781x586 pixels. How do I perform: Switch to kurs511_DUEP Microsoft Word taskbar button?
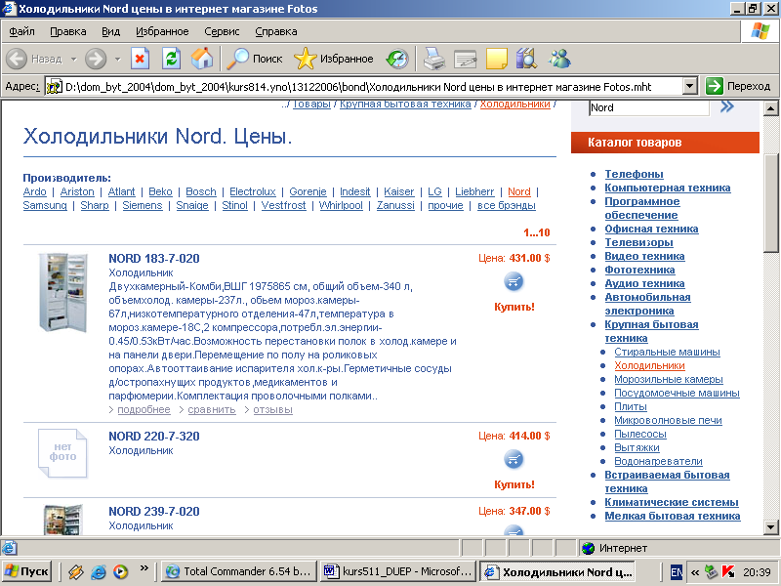point(397,571)
